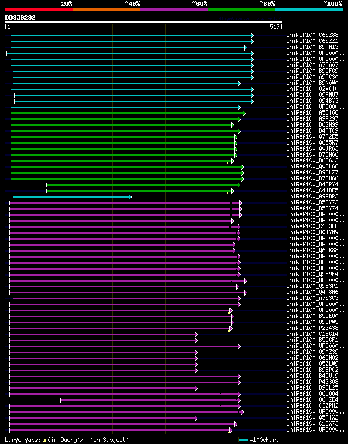348x444 pixels.
Task: Select hit label UniRef100_C3ZPH2
Action: click(312, 405)
